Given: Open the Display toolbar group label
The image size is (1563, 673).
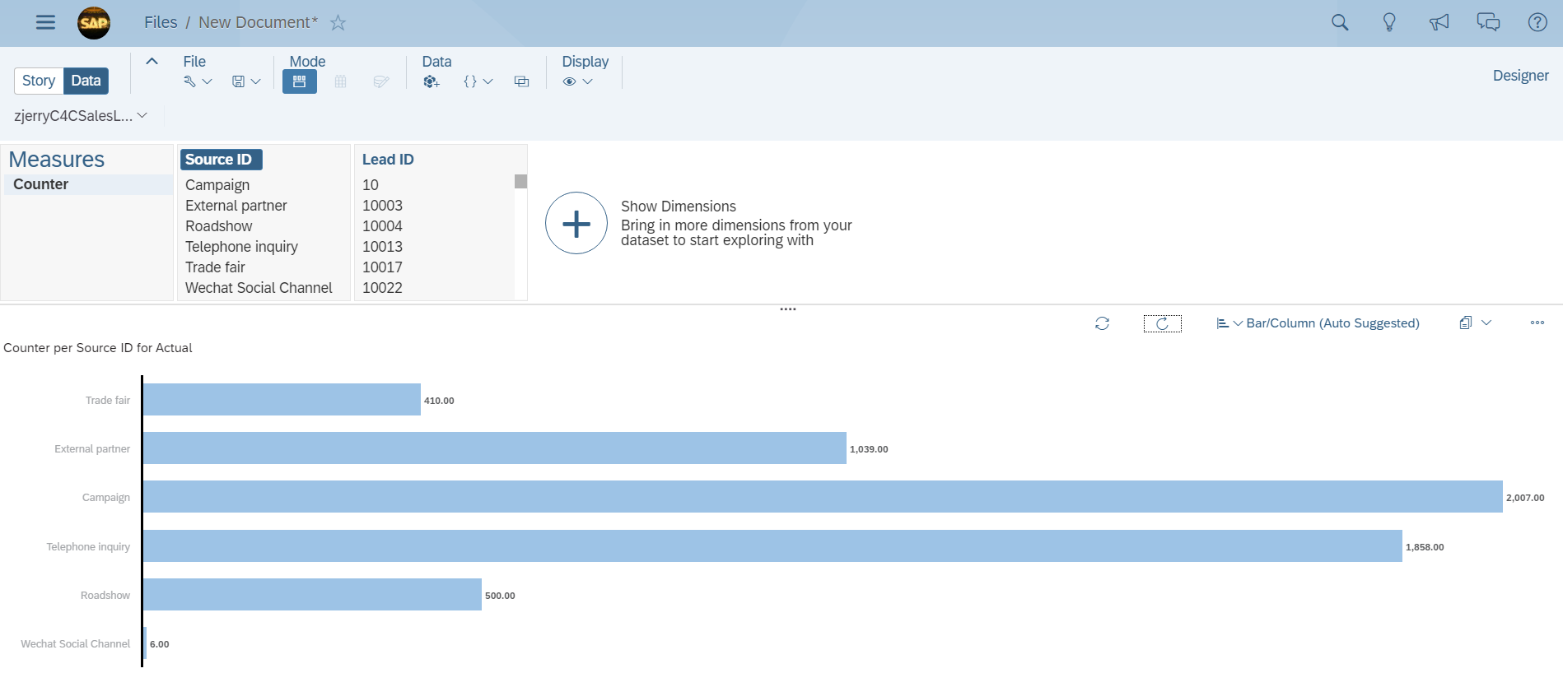Looking at the screenshot, I should coord(585,62).
